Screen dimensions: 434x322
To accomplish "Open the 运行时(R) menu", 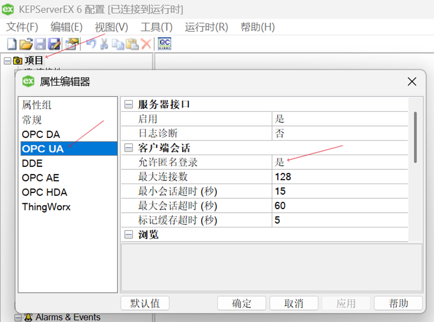I will tap(206, 27).
